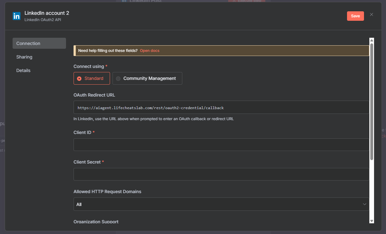Click the scrollbar up arrow
The height and width of the screenshot is (234, 386).
(x=372, y=40)
